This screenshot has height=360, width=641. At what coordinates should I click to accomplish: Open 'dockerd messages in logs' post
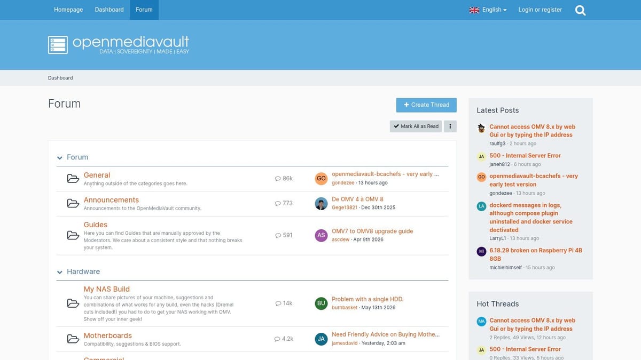tap(531, 218)
